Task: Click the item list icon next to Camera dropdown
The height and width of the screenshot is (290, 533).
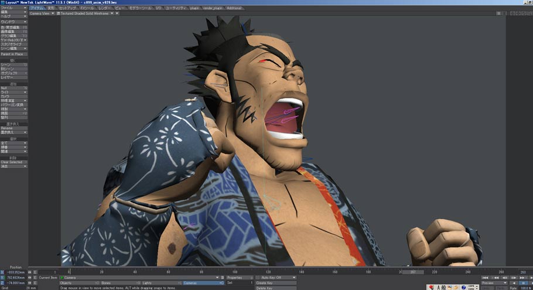Action: 223,278
